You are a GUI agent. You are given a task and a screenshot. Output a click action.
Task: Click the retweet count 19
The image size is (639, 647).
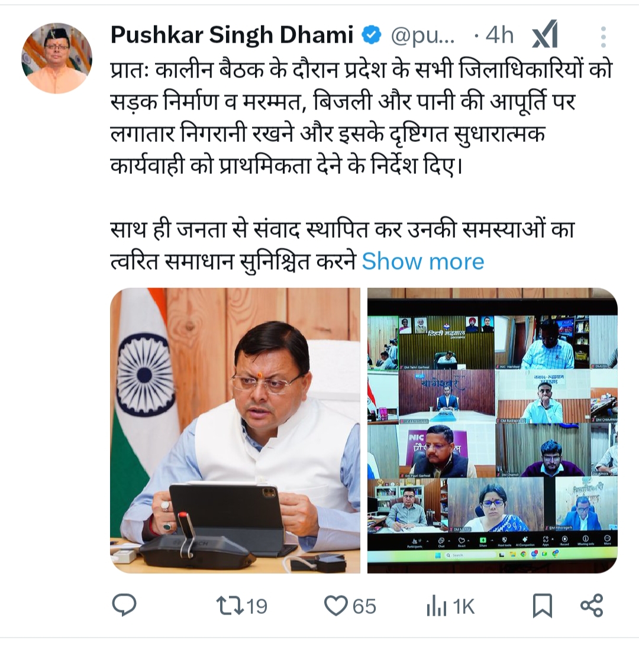tap(257, 607)
